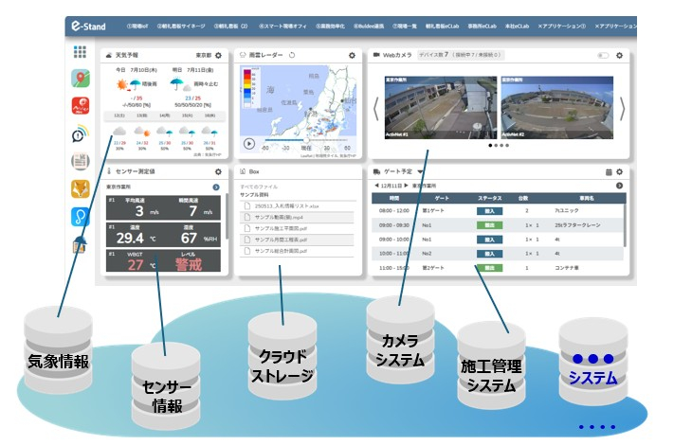Click the sensor measurement widget gear icon
This screenshot has height=445, width=692.
(218, 172)
